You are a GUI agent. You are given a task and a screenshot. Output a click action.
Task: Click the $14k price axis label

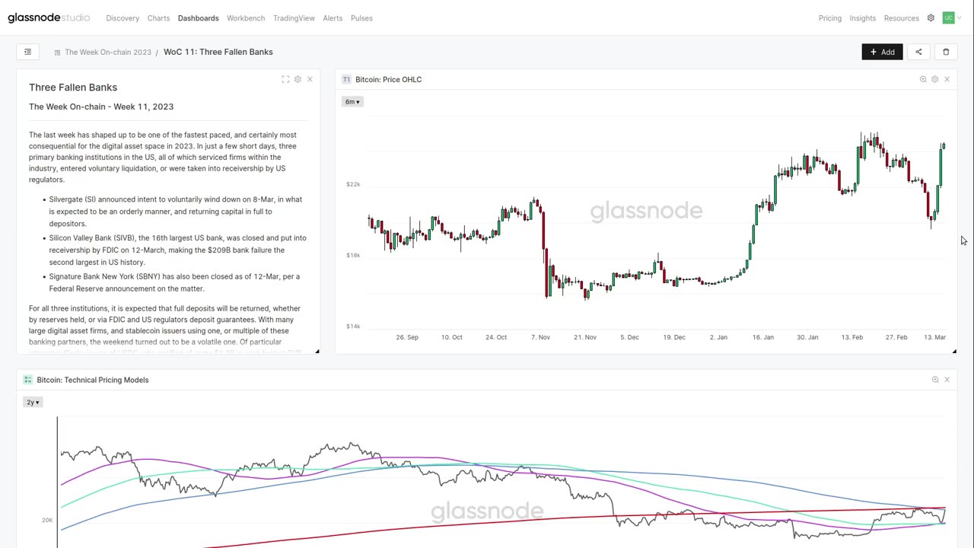pos(353,327)
